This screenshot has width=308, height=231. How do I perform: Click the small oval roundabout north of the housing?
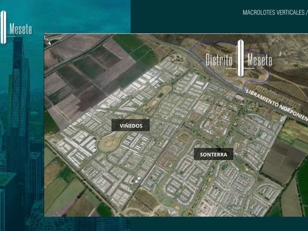tap(167, 90)
